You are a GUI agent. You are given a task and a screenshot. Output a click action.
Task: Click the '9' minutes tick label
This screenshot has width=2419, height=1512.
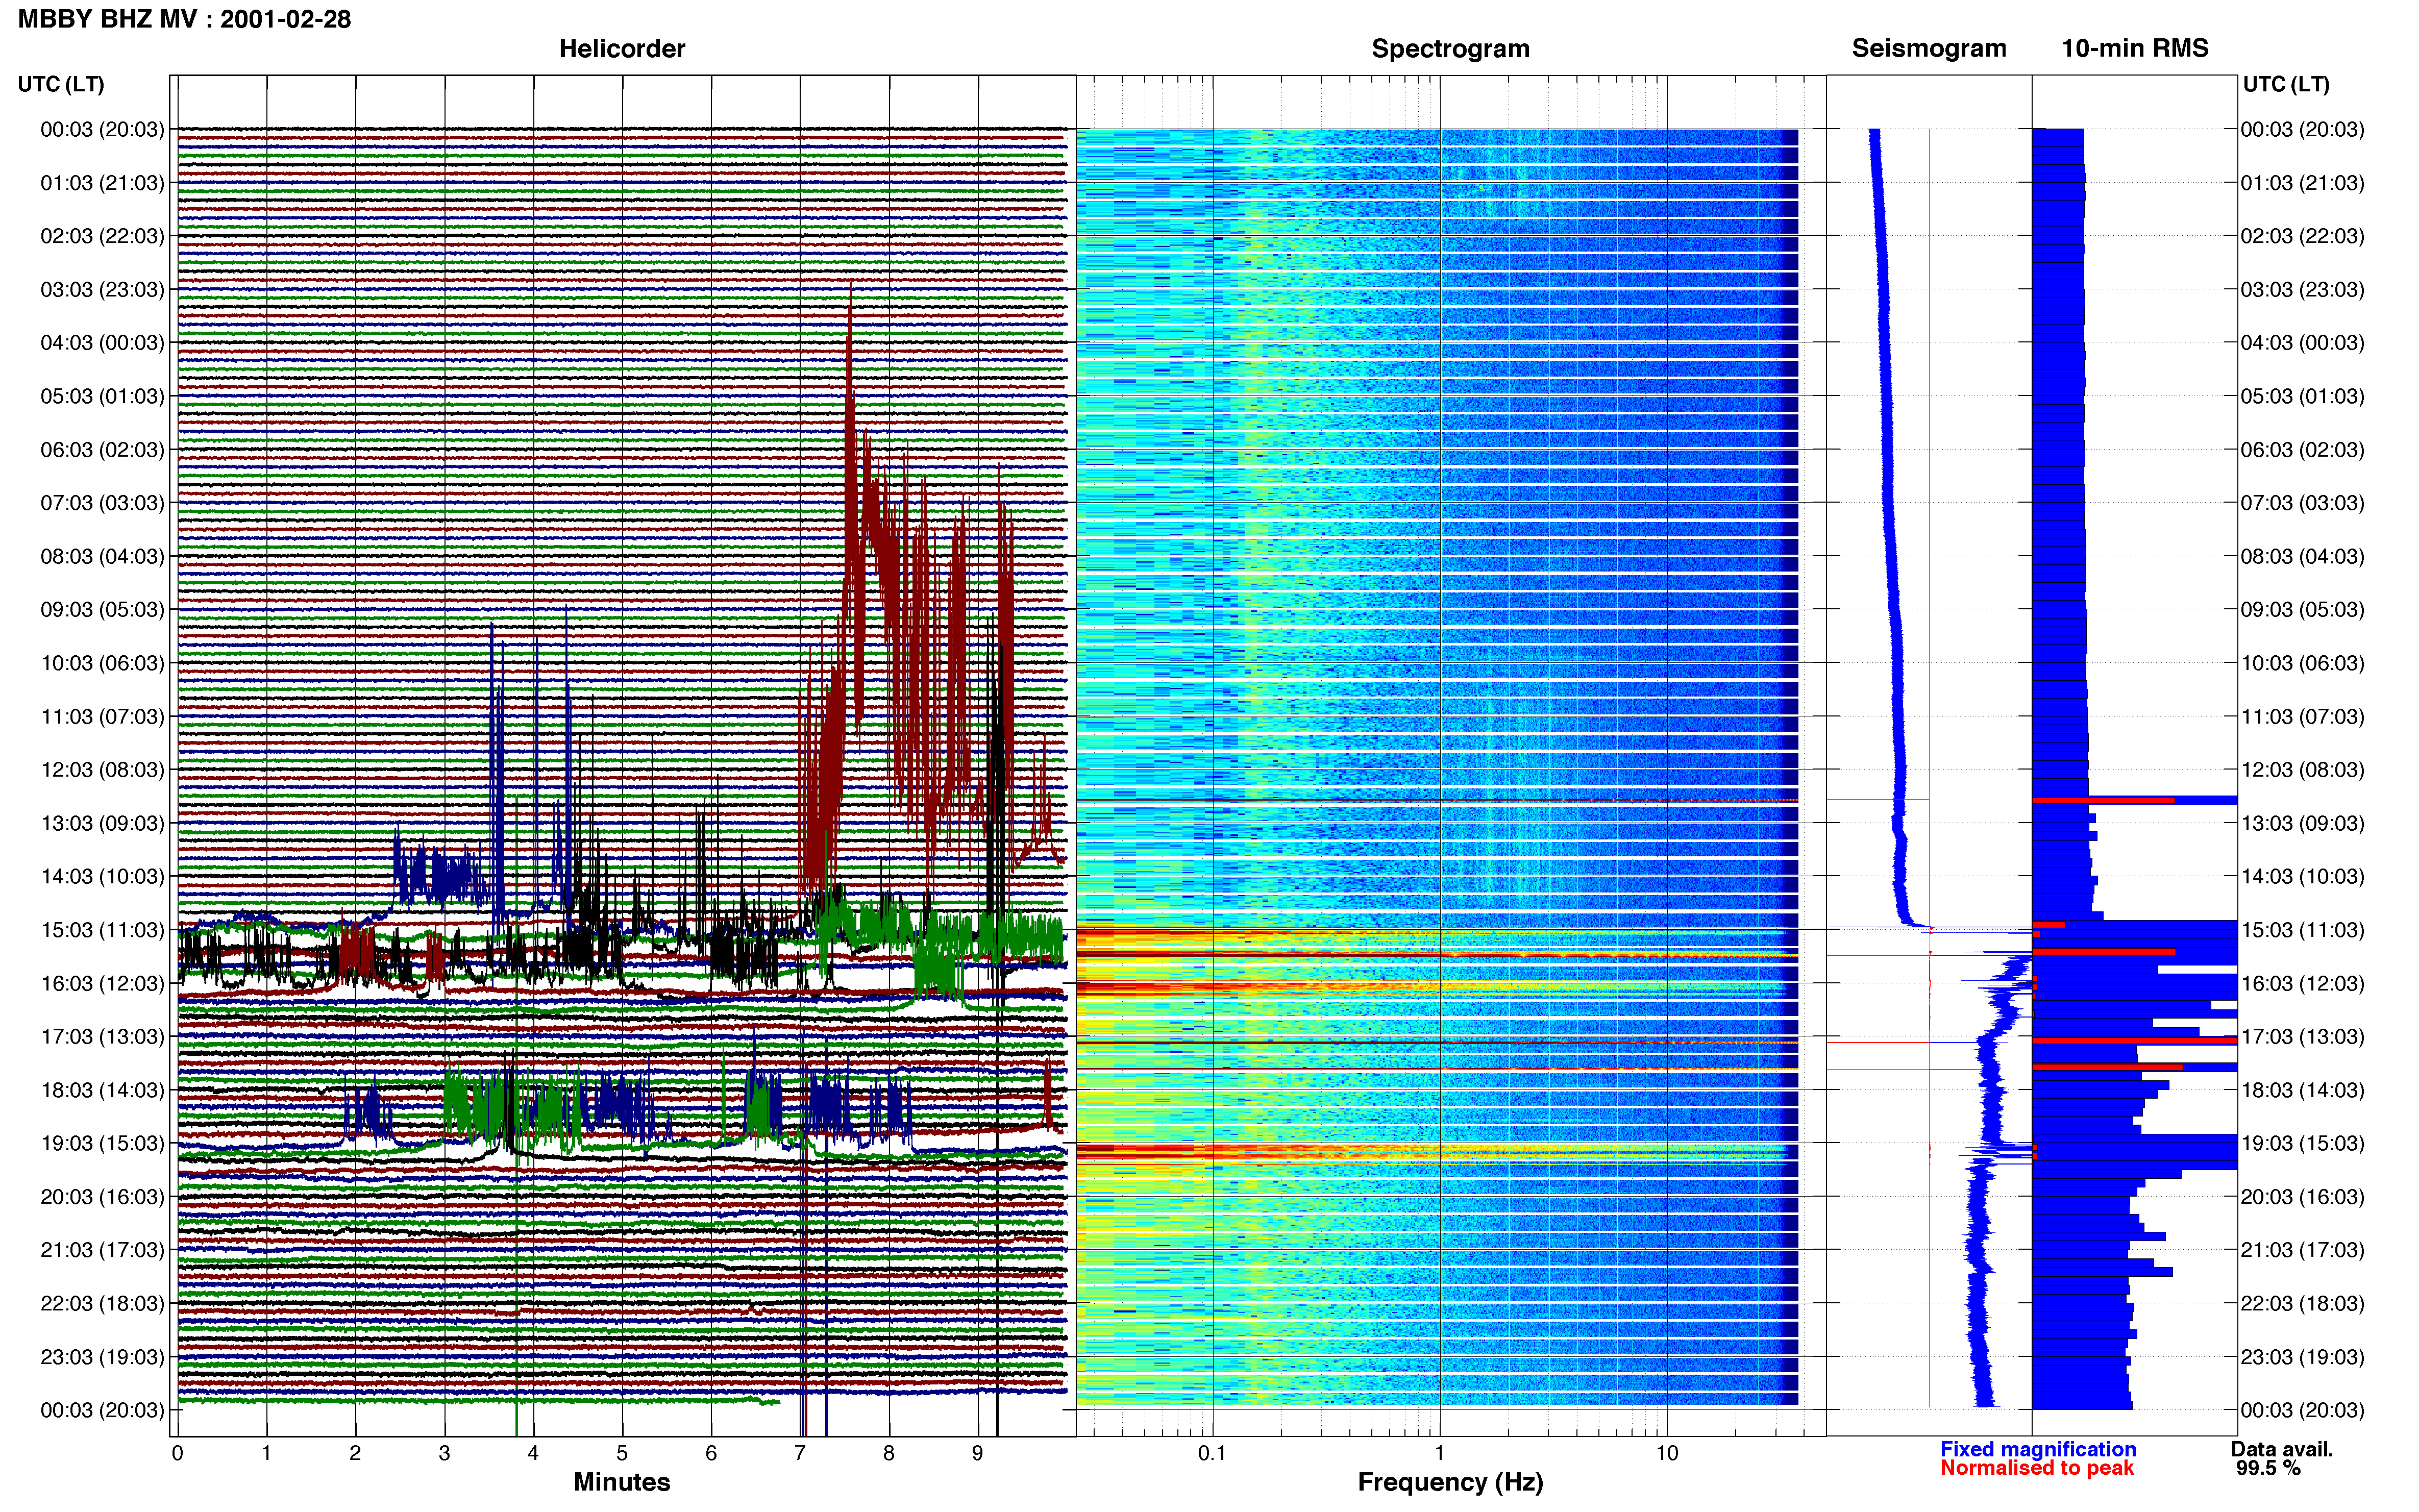coord(978,1453)
